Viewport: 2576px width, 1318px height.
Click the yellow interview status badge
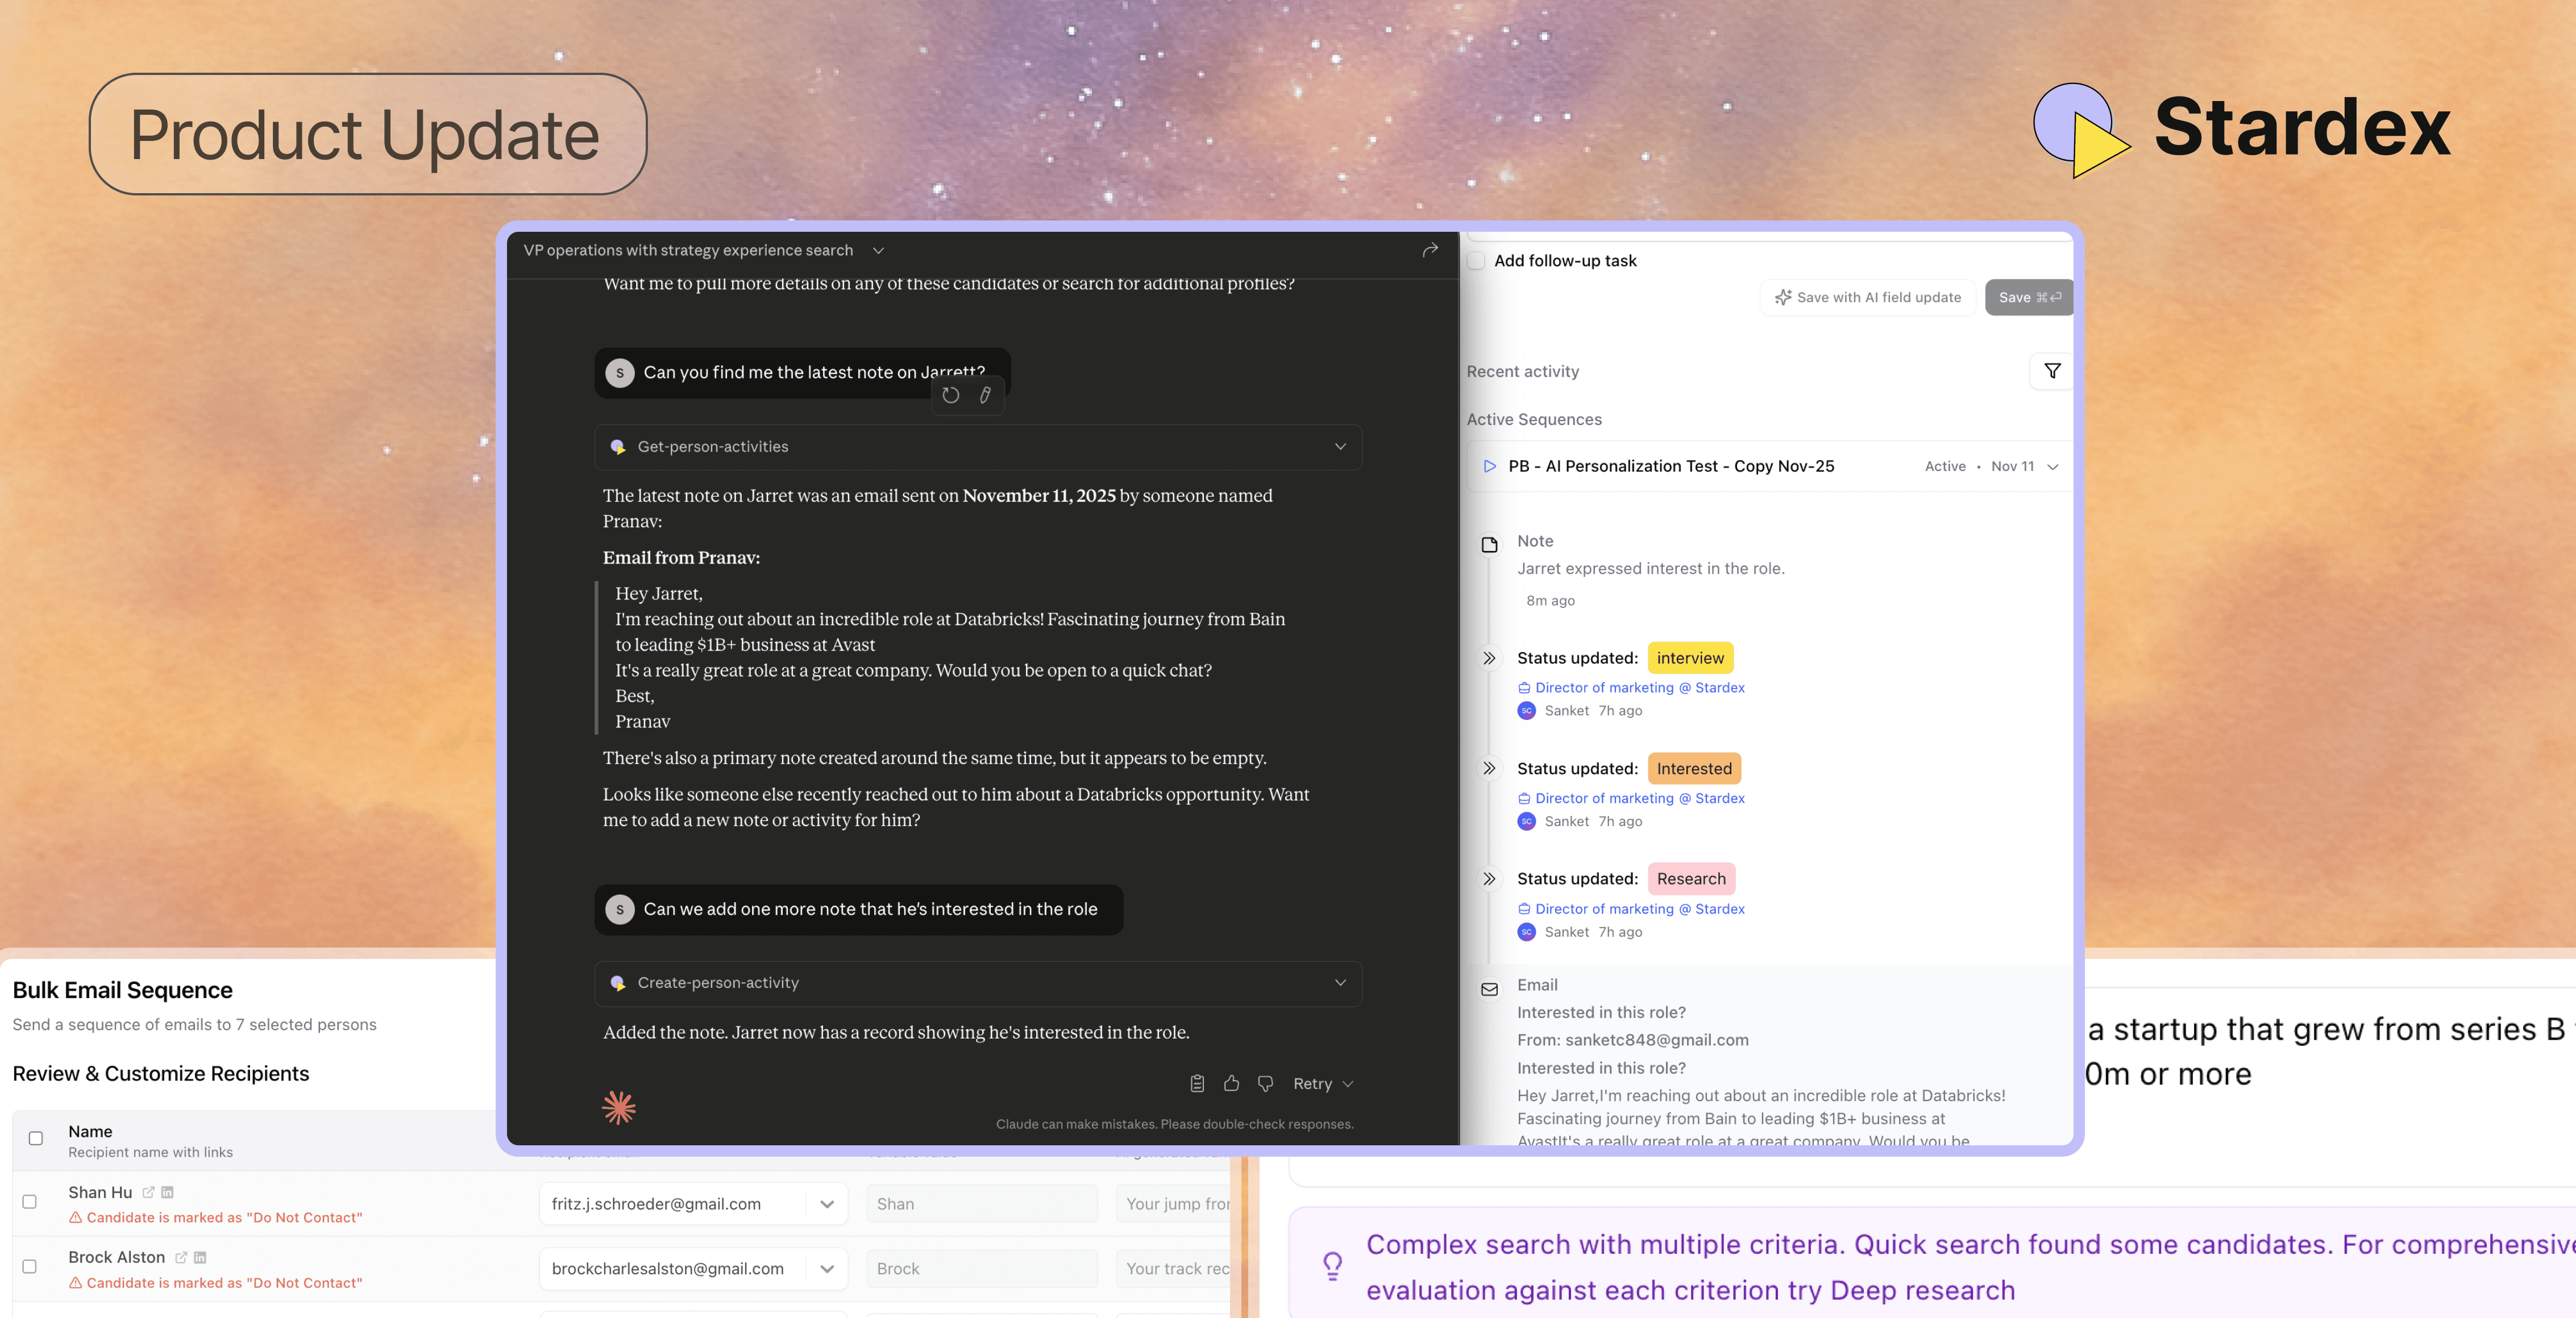1690,657
